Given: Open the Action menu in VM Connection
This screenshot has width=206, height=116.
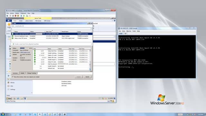Looking at the screenshot, I should coord(12,13).
